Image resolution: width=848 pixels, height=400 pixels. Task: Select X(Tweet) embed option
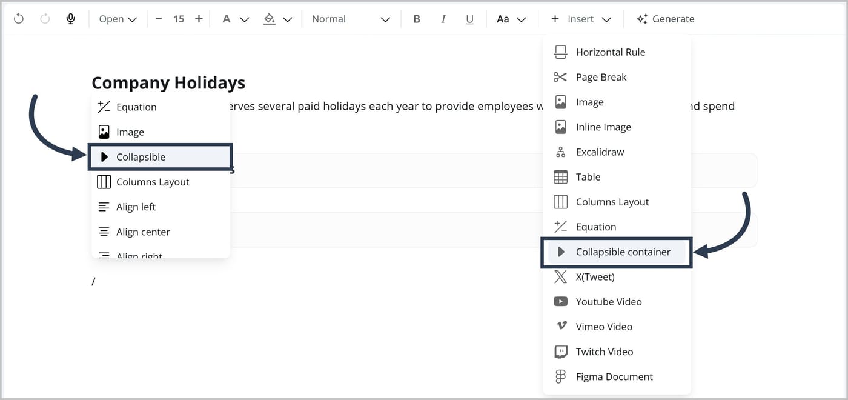[x=617, y=276]
